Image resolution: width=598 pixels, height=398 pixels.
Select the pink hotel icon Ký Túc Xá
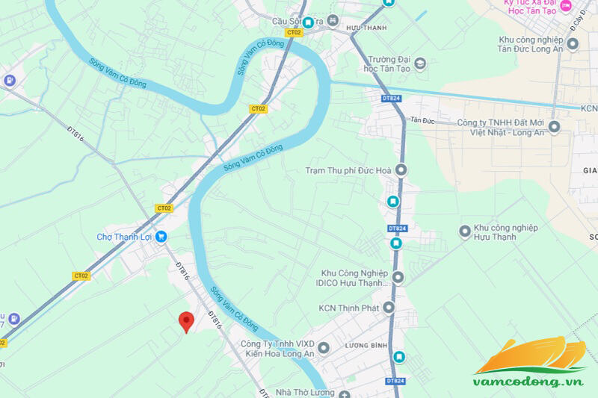(567, 5)
